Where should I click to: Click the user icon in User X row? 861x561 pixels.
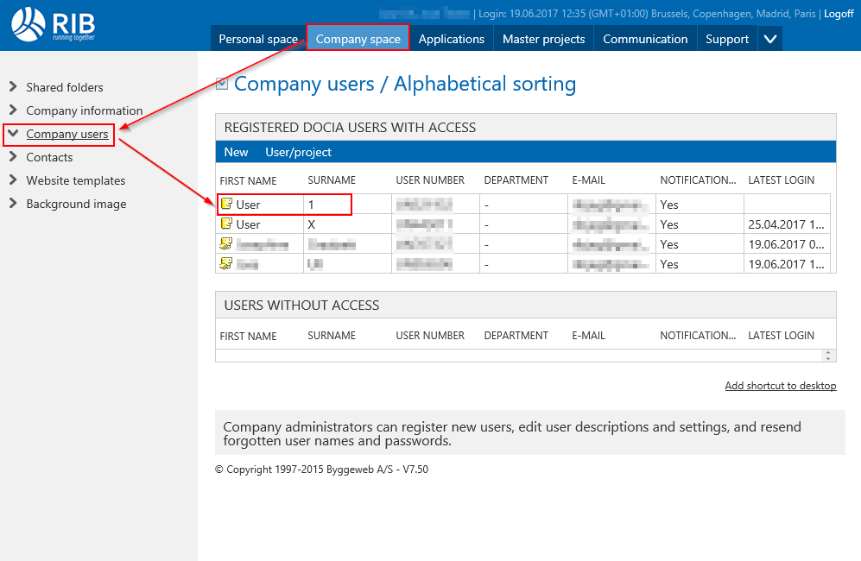coord(226,224)
